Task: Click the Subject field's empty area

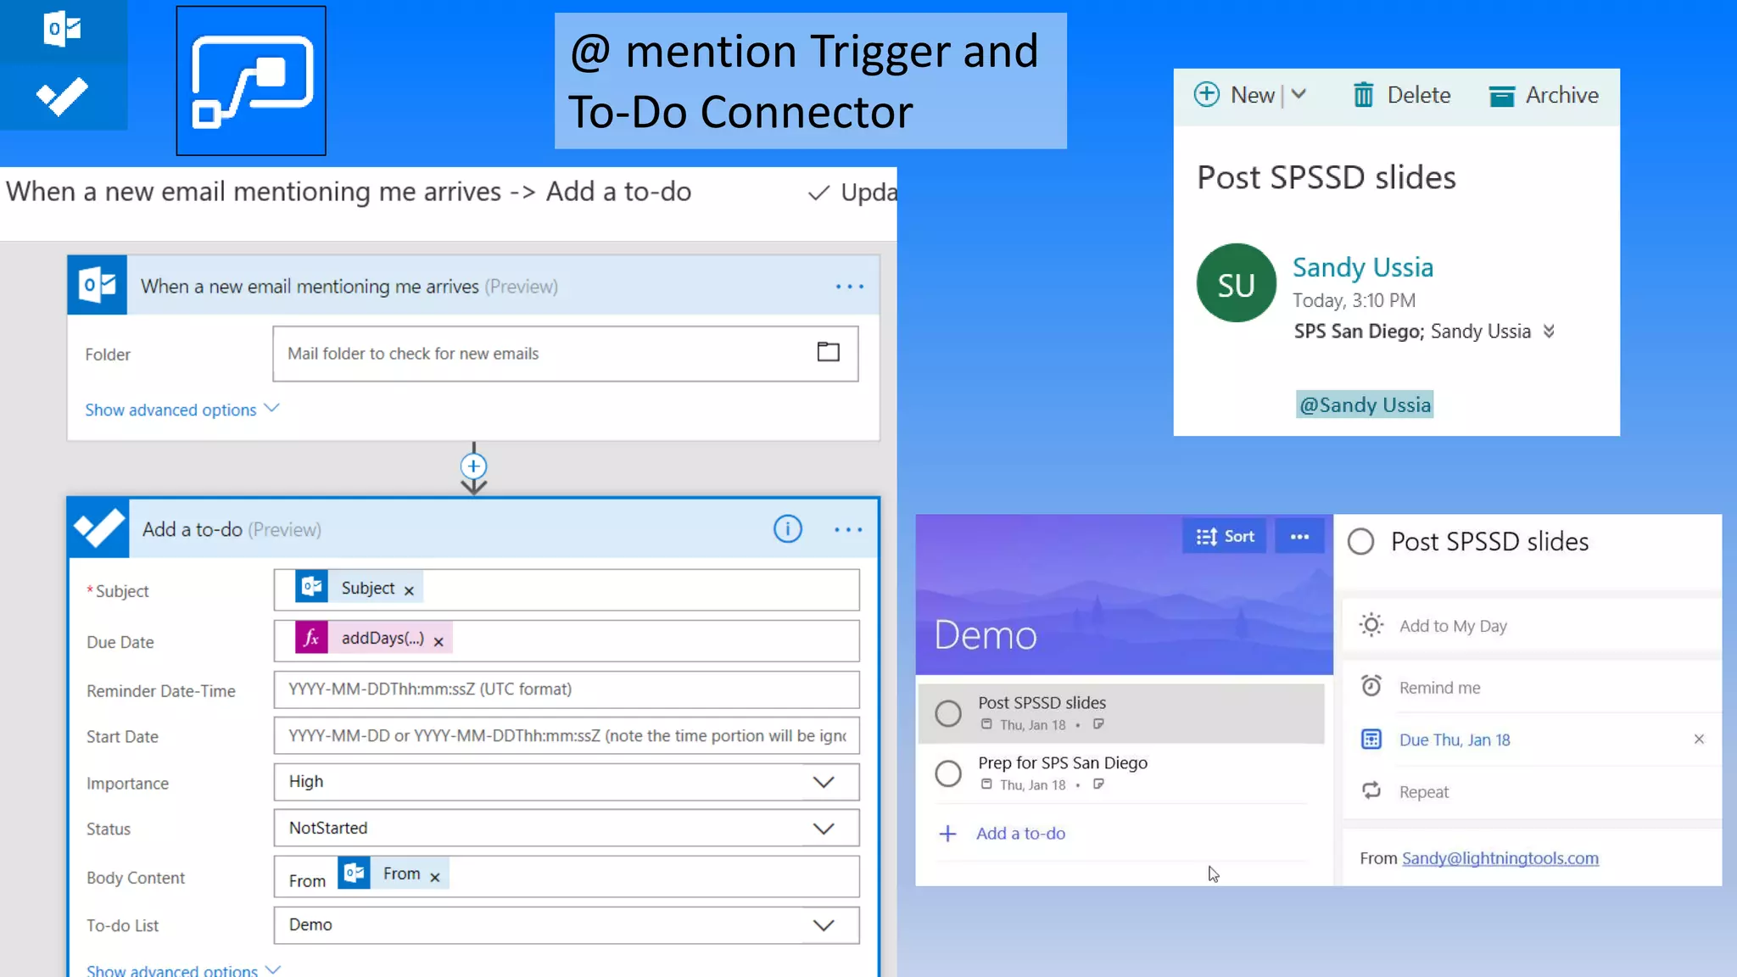Action: (x=640, y=589)
